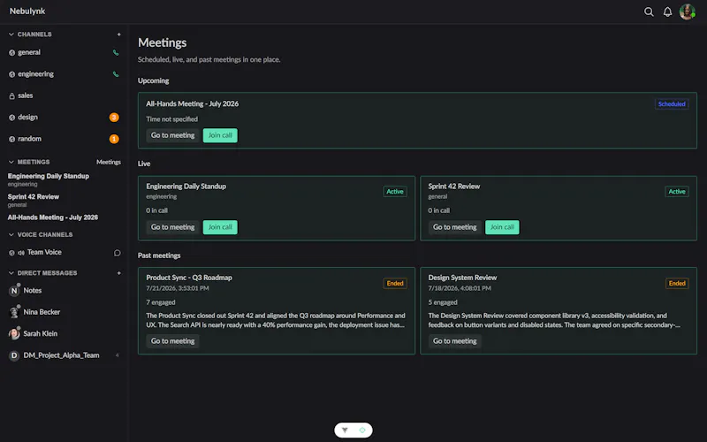This screenshot has width=707, height=442.
Task: Click the member count 4 beside DM_Project_Alpha_Team
Action: pyautogui.click(x=118, y=355)
